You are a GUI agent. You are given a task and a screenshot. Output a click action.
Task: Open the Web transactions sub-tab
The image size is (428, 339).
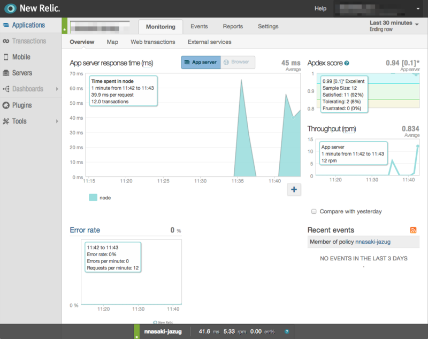pyautogui.click(x=153, y=42)
